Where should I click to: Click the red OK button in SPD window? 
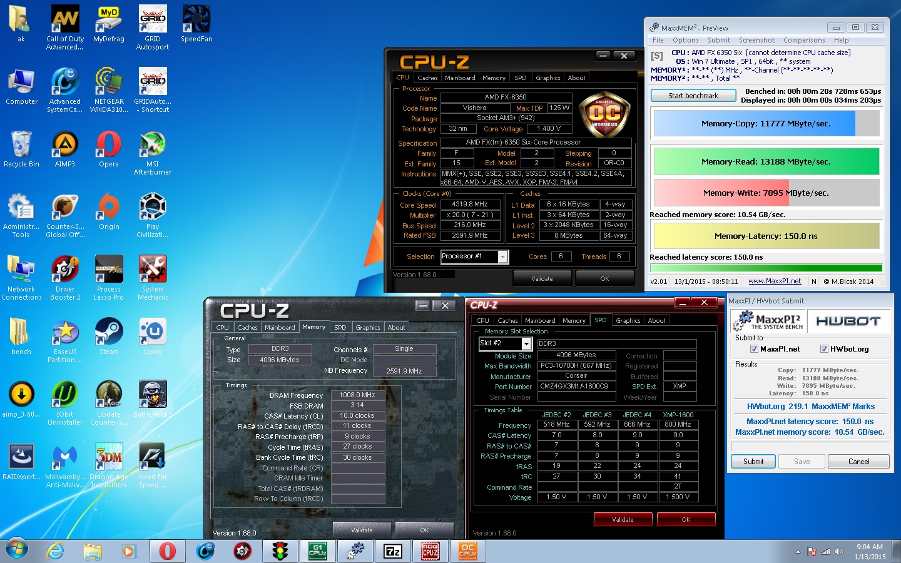[686, 519]
